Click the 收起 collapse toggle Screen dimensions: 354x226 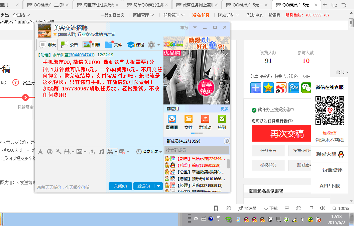point(342,72)
